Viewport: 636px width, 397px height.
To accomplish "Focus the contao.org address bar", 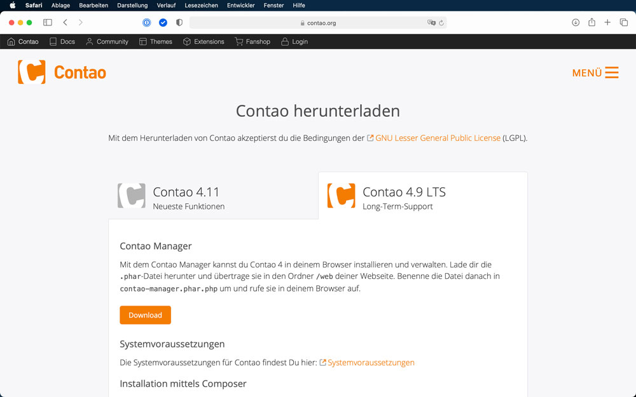I will tap(318, 23).
